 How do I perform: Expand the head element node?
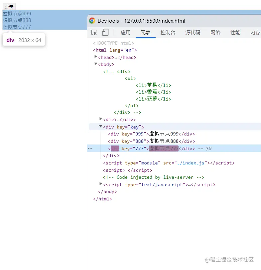[x=96, y=57]
